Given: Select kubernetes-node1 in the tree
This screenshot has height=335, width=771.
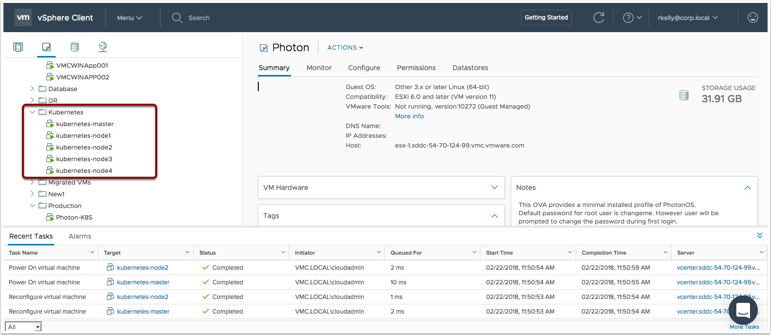Looking at the screenshot, I should pos(83,135).
